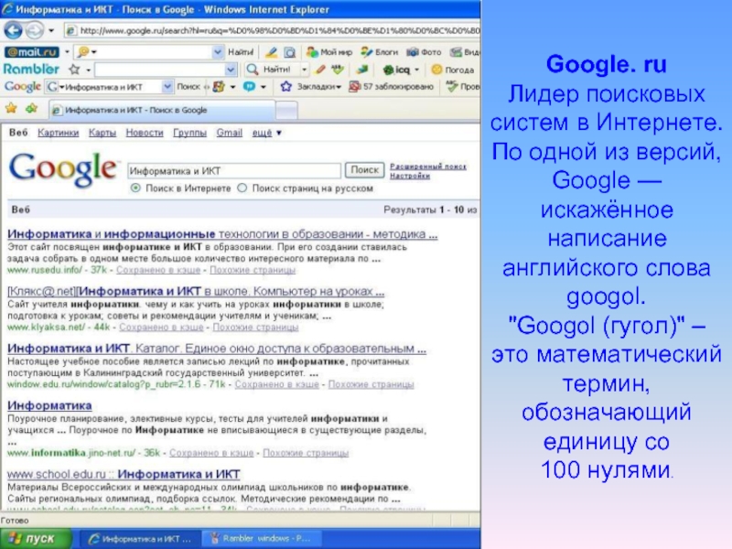
Task: Click the Rambler green arrow icon
Action: point(361,70)
